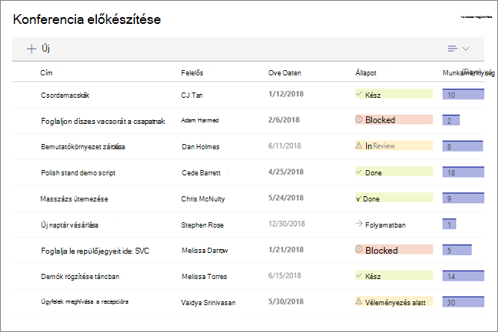
Task: Click the date 6/15/2018
Action: (x=285, y=275)
